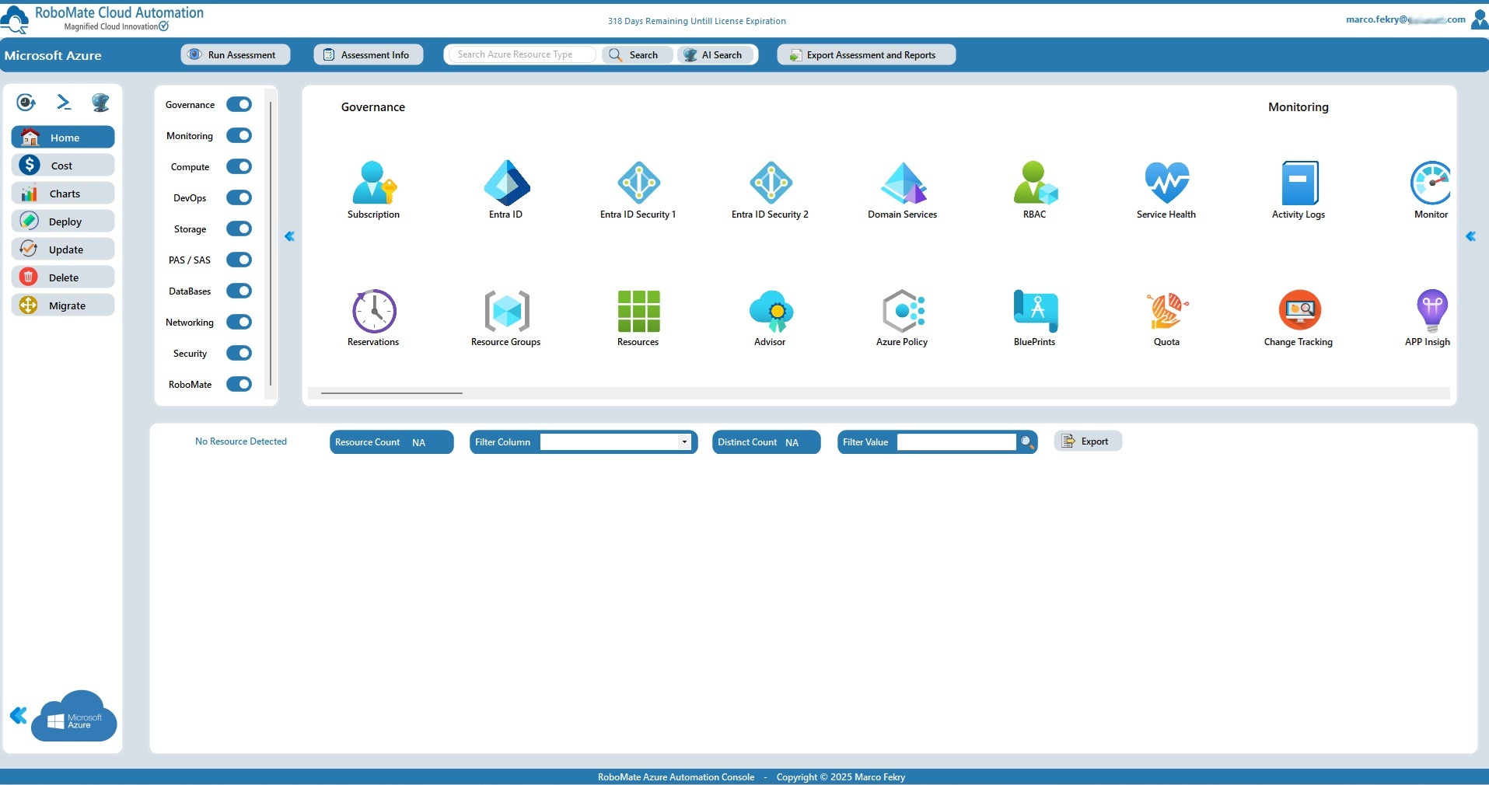The width and height of the screenshot is (1489, 785).
Task: Open the Resources grid icon
Action: 638,311
